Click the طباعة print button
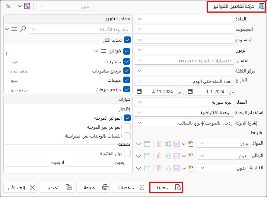 point(93,187)
